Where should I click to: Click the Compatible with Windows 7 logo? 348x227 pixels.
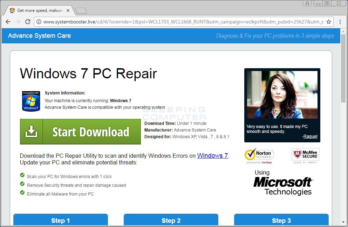(x=31, y=101)
